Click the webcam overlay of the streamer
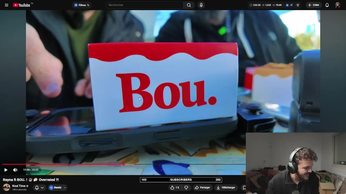The image size is (346, 194). (296, 163)
